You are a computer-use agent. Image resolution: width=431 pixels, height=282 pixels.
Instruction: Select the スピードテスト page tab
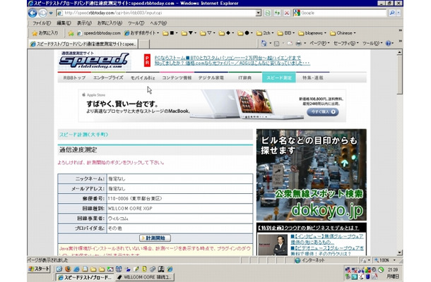click(x=83, y=44)
